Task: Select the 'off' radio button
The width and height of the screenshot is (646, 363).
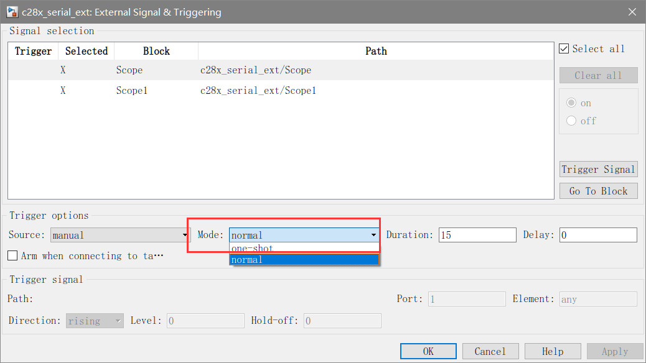Action: pos(571,121)
